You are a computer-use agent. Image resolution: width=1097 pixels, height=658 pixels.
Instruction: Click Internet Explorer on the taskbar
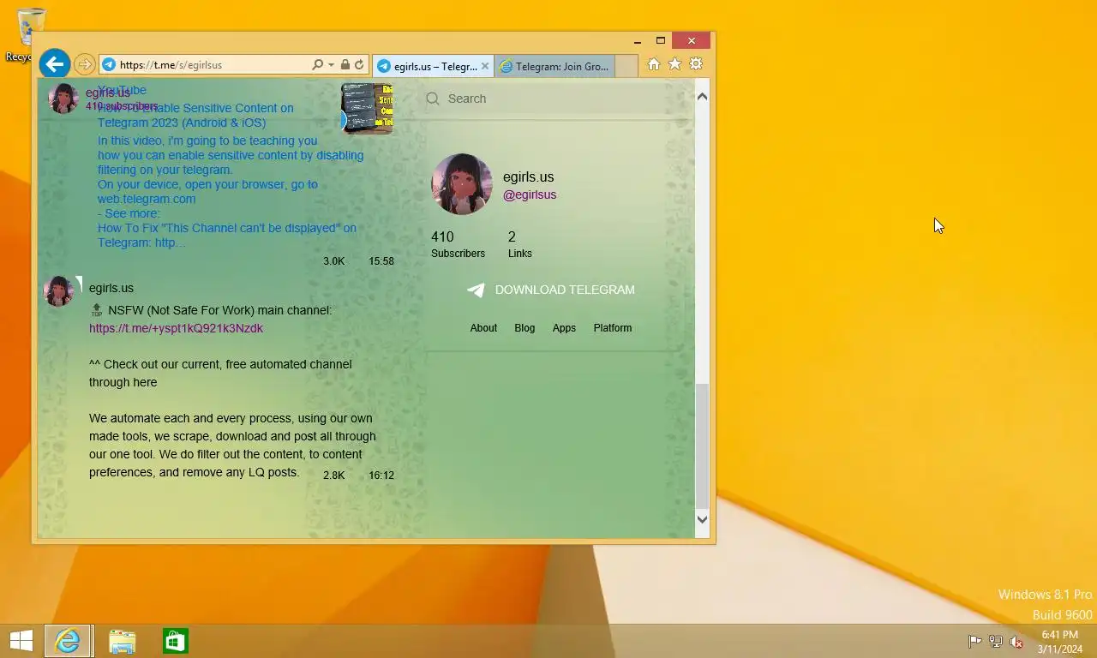(68, 641)
